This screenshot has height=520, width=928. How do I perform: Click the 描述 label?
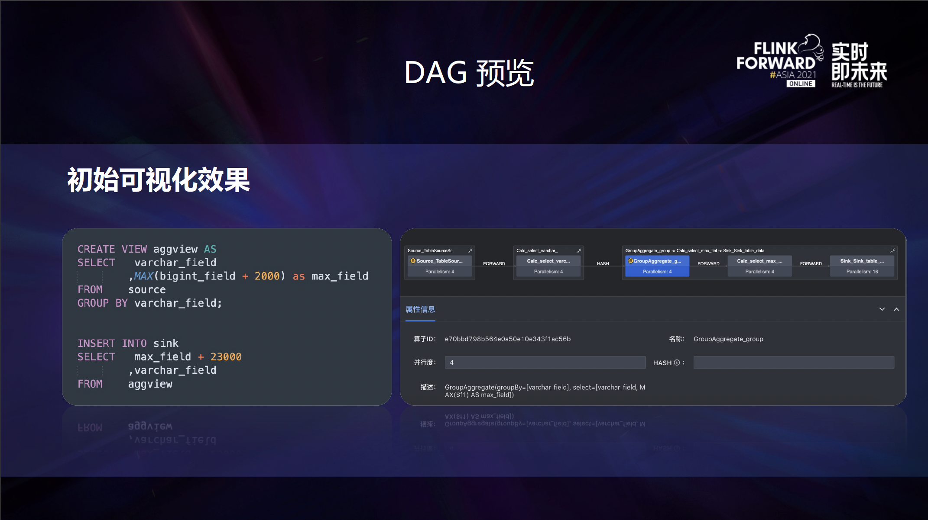(428, 387)
